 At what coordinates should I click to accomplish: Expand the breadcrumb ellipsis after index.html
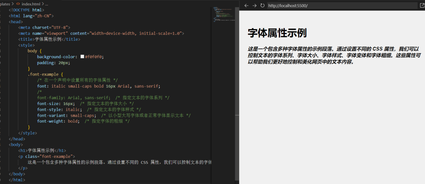click(x=47, y=3)
